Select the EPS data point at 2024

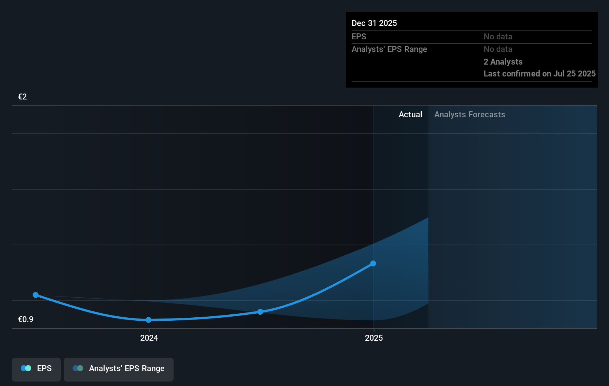[x=148, y=320]
